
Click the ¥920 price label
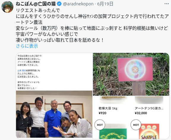(x=102, y=113)
